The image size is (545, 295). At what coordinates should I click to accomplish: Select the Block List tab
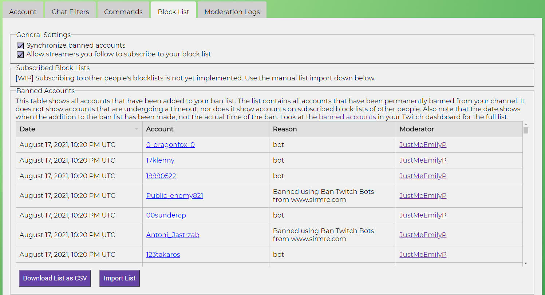coord(173,12)
